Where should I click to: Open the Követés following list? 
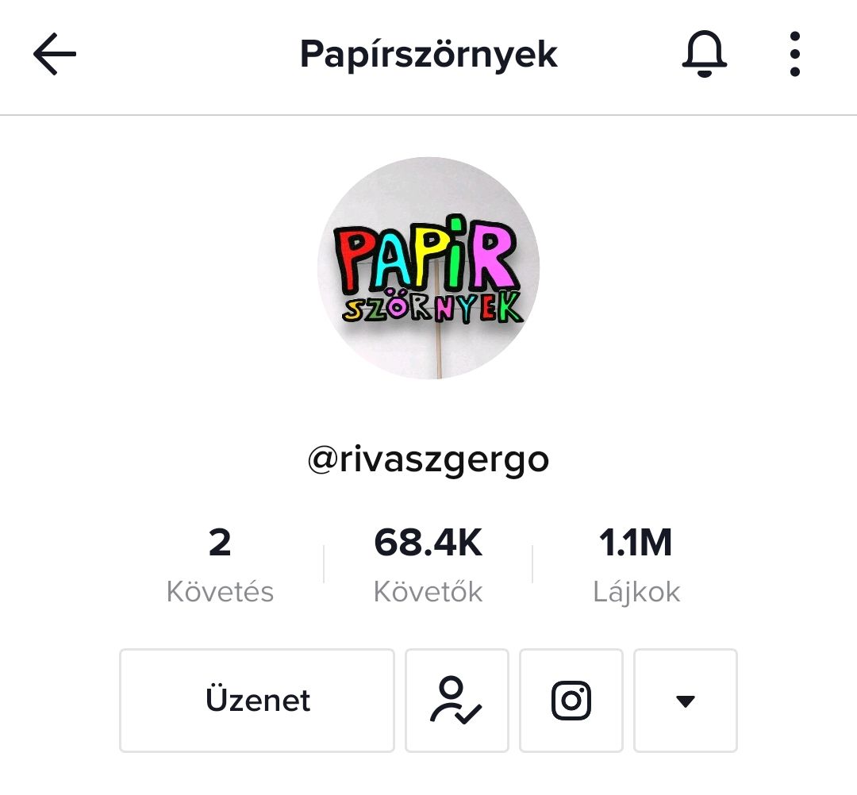(x=220, y=592)
